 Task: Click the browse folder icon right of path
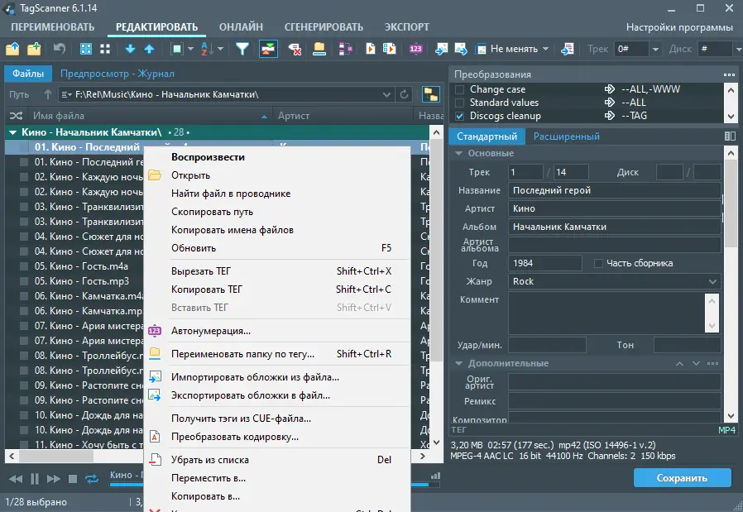(x=430, y=94)
